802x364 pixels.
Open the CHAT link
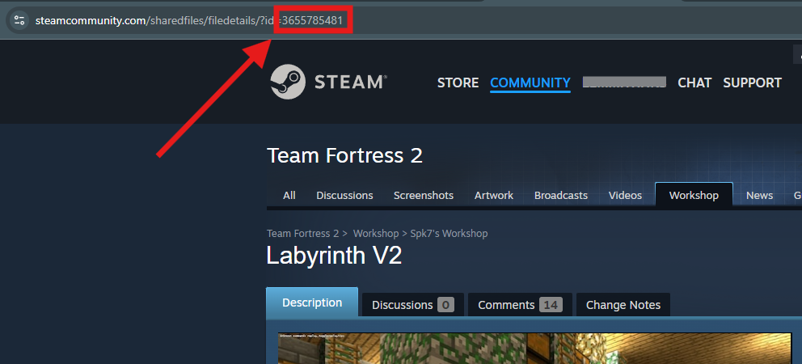click(x=694, y=83)
